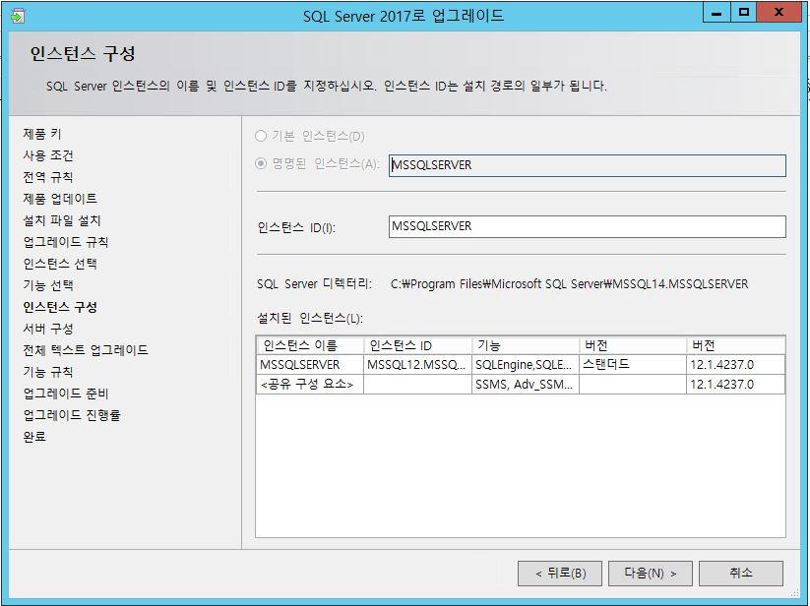
Task: Maximize the SQL Server 2017 upgrade window
Action: (744, 13)
